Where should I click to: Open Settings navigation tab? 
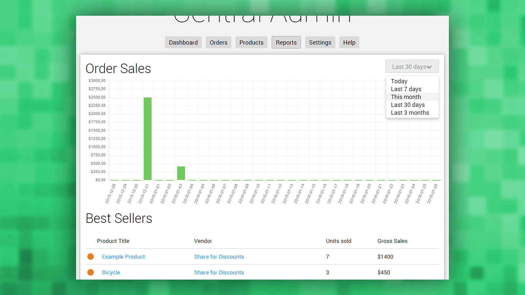(320, 43)
